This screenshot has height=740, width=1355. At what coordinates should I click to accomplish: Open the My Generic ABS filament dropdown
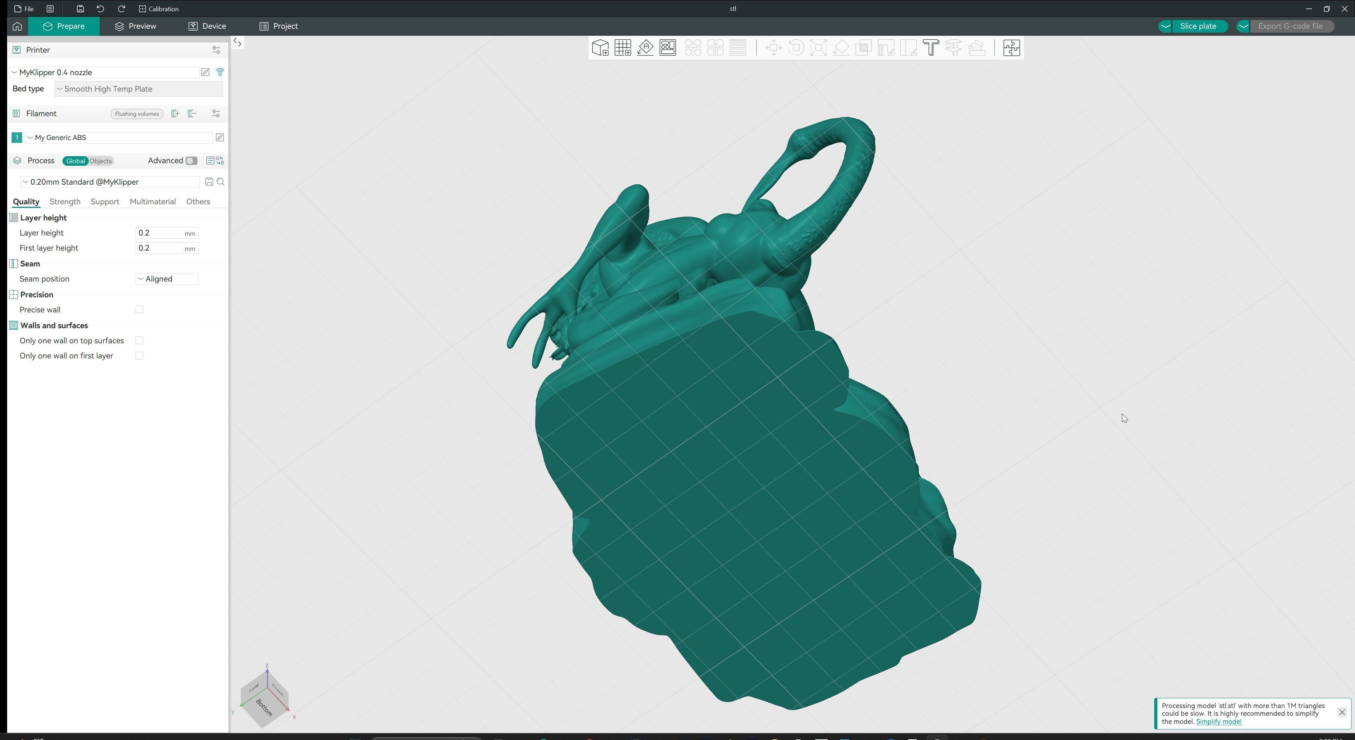click(119, 138)
